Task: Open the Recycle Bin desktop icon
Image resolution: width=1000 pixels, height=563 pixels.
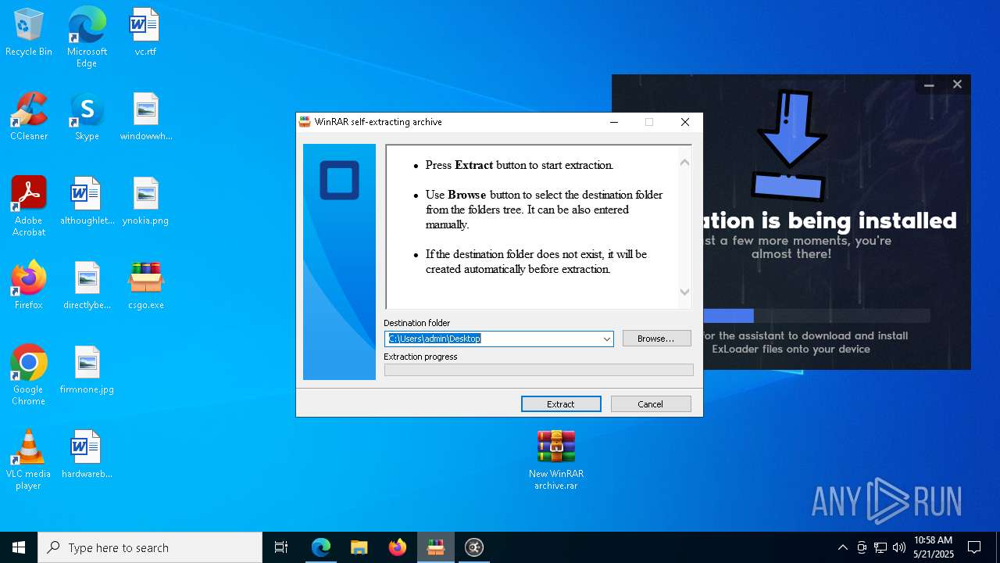Action: (29, 32)
